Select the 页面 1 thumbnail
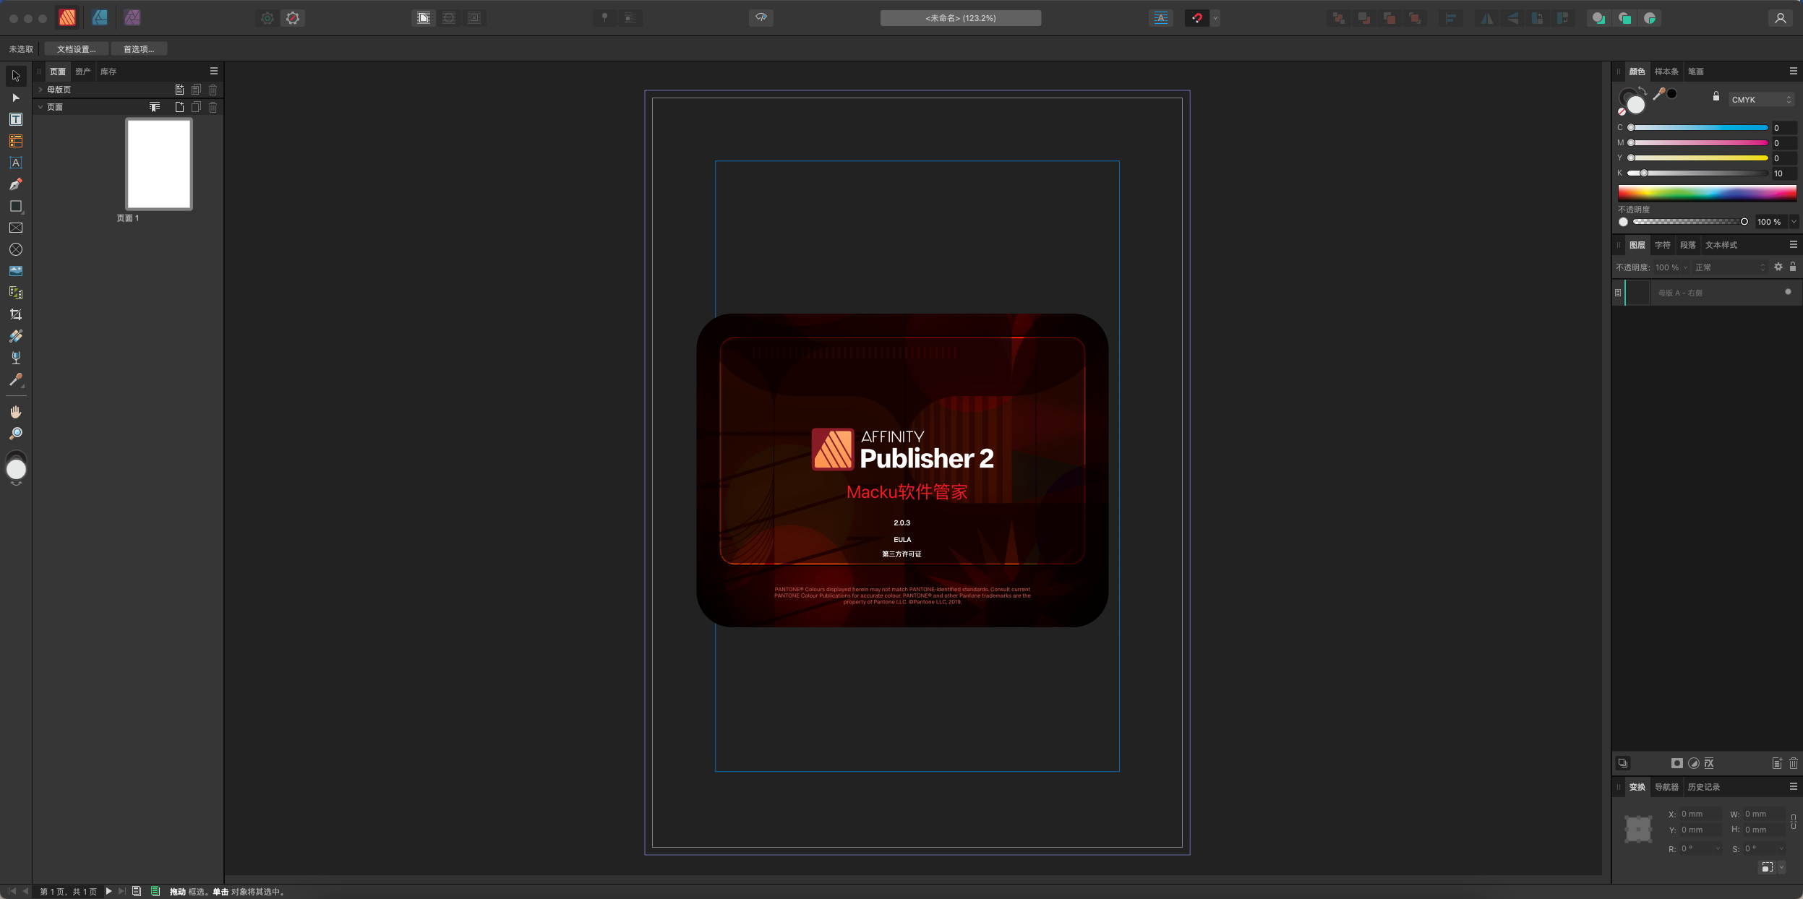 (x=159, y=164)
